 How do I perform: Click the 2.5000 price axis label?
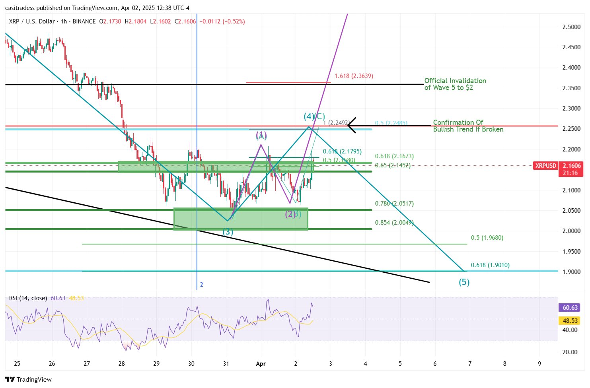pos(571,27)
